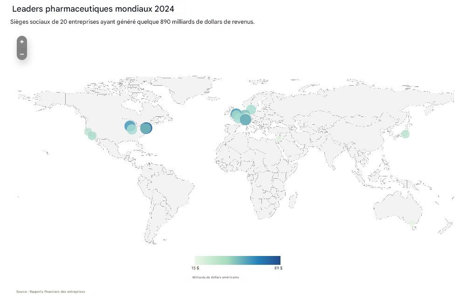
Task: Click the zoom in plus button
Action: [x=22, y=42]
